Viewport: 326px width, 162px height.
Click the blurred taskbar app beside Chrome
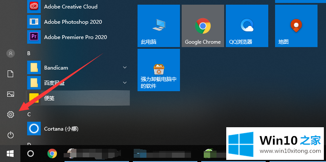(x=93, y=154)
